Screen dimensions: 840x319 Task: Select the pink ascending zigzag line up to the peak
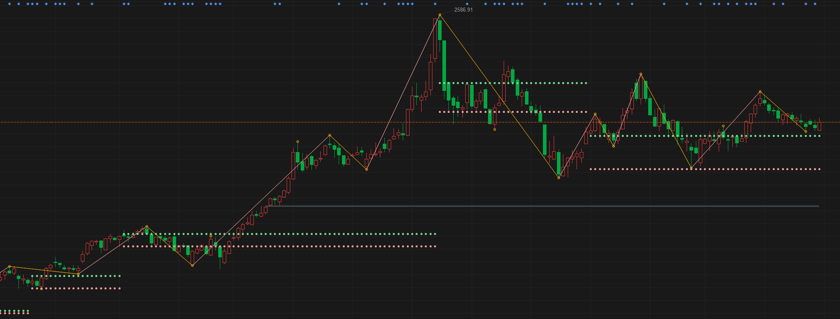tap(400, 98)
